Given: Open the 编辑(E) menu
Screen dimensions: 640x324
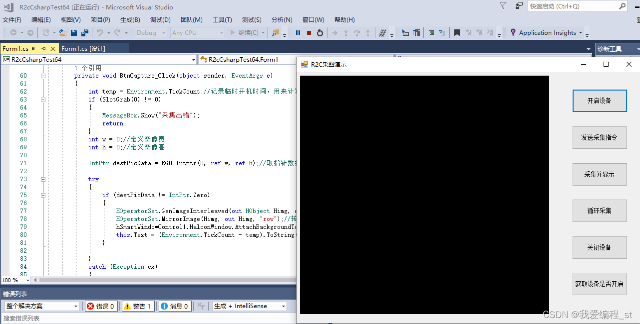Looking at the screenshot, I should click(x=41, y=20).
